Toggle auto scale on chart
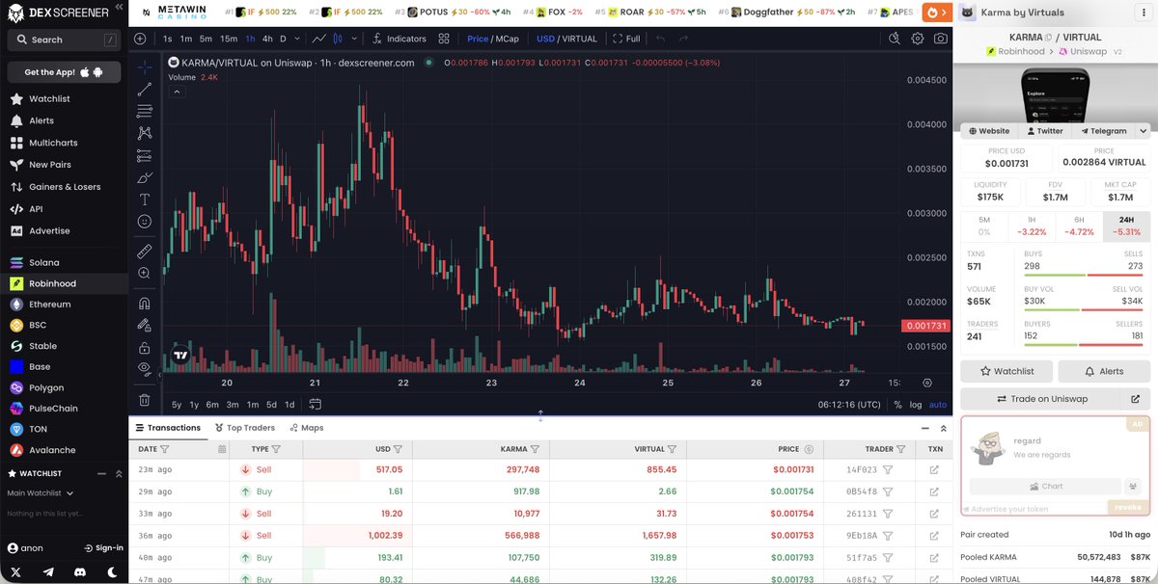 (938, 405)
